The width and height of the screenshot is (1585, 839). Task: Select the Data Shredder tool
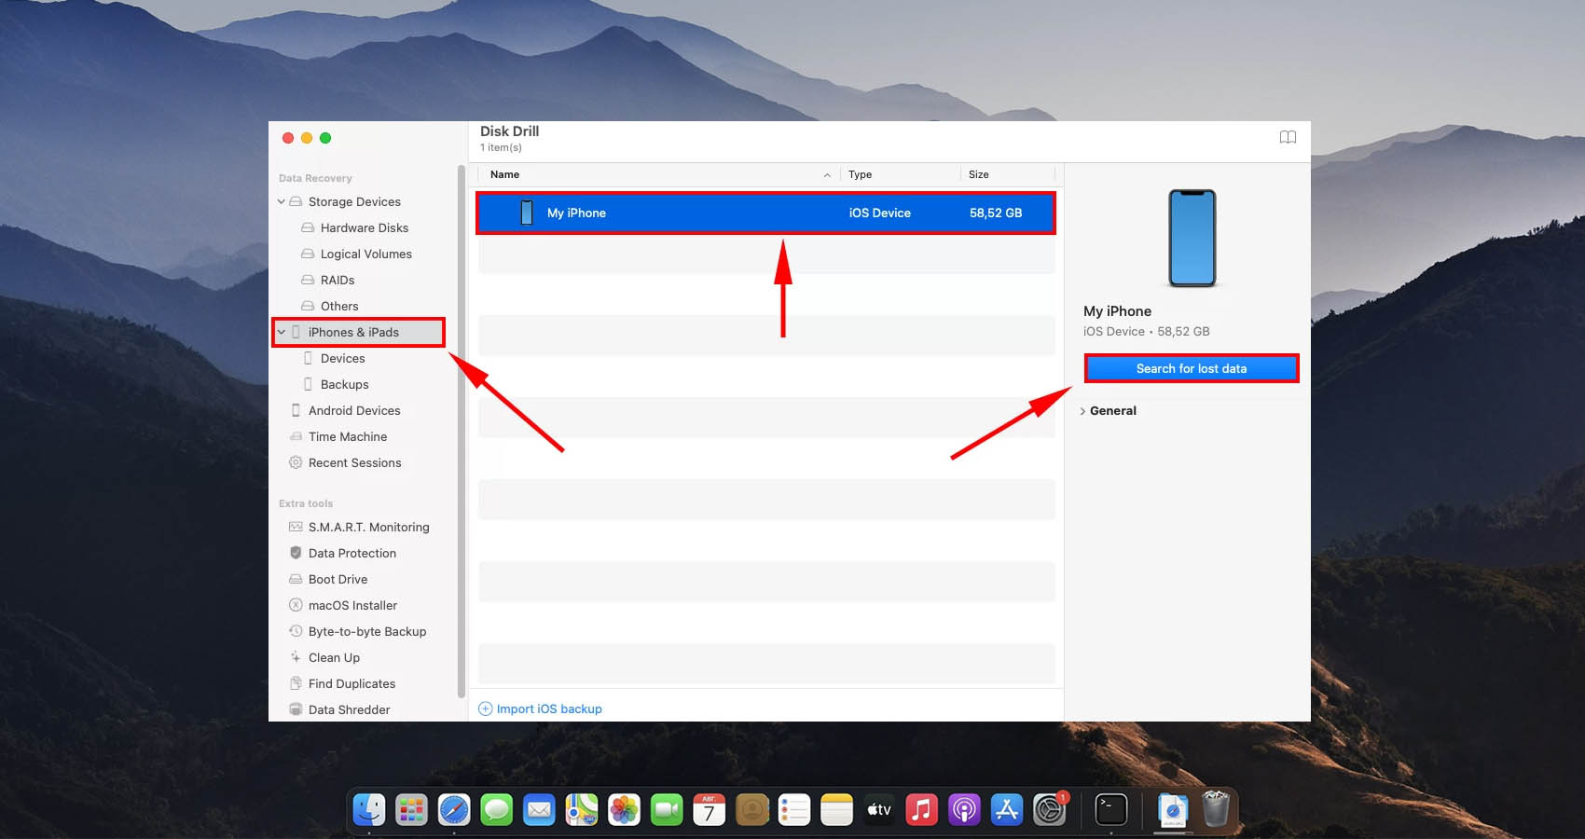point(349,709)
